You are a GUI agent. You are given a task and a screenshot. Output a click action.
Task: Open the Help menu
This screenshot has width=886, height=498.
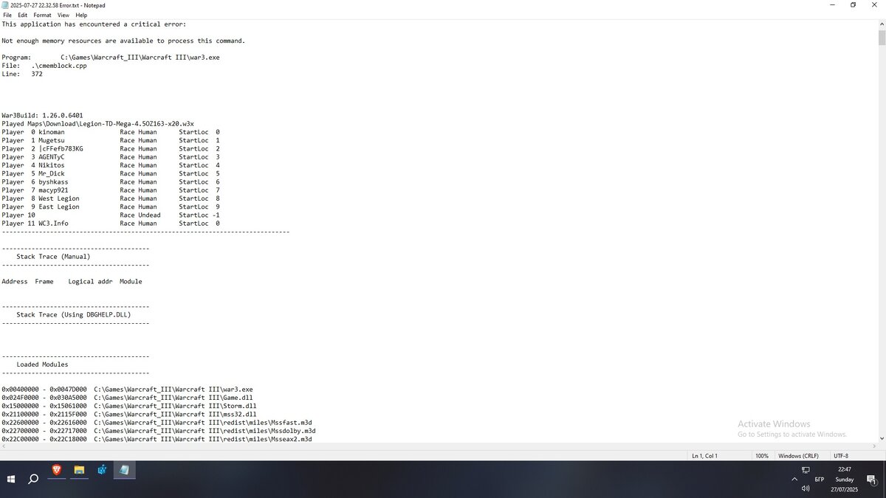pyautogui.click(x=81, y=15)
